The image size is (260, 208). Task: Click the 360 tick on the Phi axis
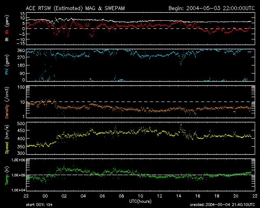[21, 51]
